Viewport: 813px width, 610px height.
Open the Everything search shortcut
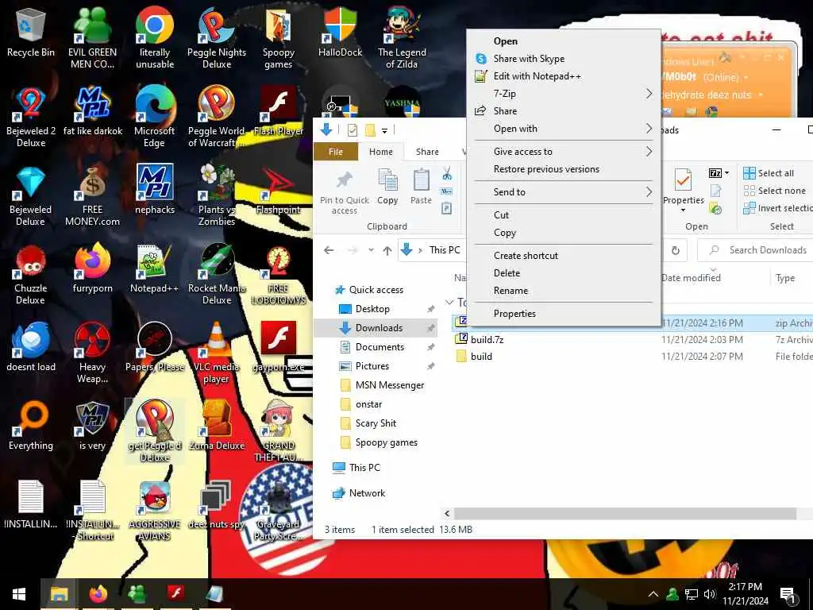click(x=31, y=426)
